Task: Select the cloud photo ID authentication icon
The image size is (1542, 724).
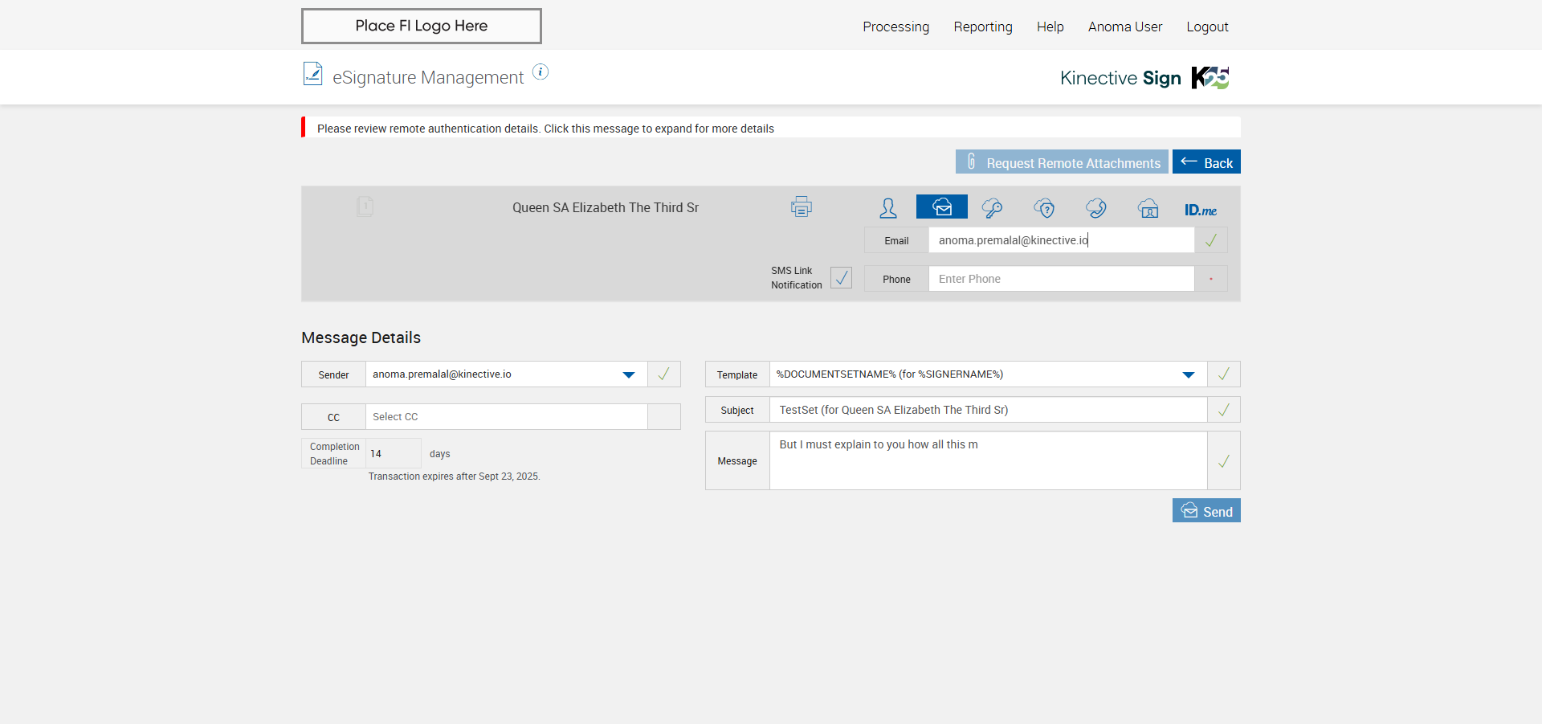Action: (x=1148, y=208)
